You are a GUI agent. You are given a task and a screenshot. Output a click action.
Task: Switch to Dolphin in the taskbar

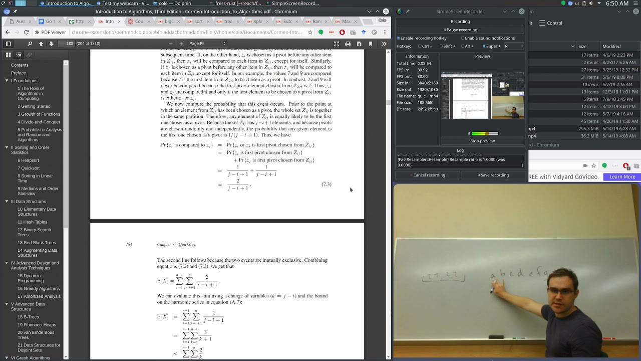click(171, 4)
